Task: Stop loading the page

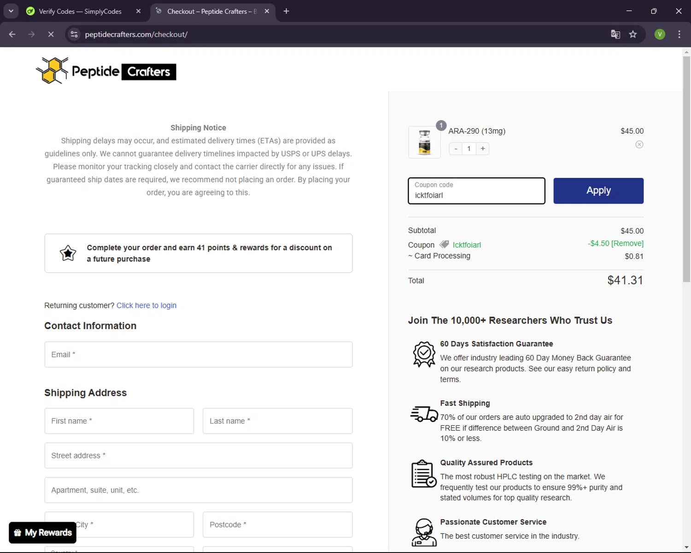Action: coord(51,34)
